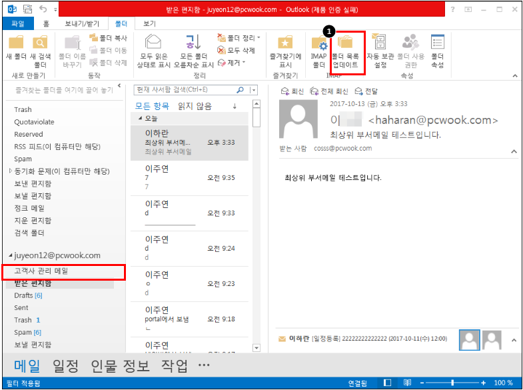This screenshot has width=523, height=390.
Task: Click the 전체 회신 button
Action: tap(329, 91)
